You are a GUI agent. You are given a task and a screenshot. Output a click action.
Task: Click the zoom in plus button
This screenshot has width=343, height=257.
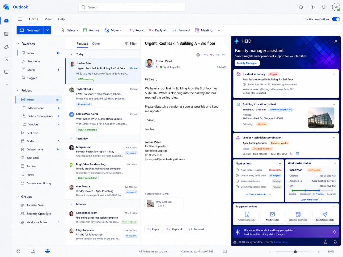319,252
